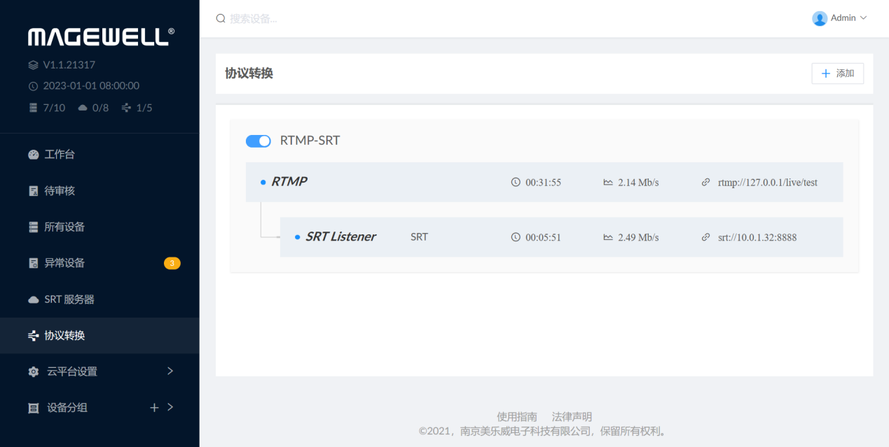This screenshot has height=447, width=889.
Task: Click the SRT Listener link icon
Action: tap(706, 237)
